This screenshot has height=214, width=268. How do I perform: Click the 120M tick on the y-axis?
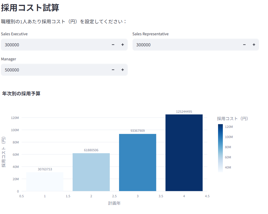click(x=15, y=118)
